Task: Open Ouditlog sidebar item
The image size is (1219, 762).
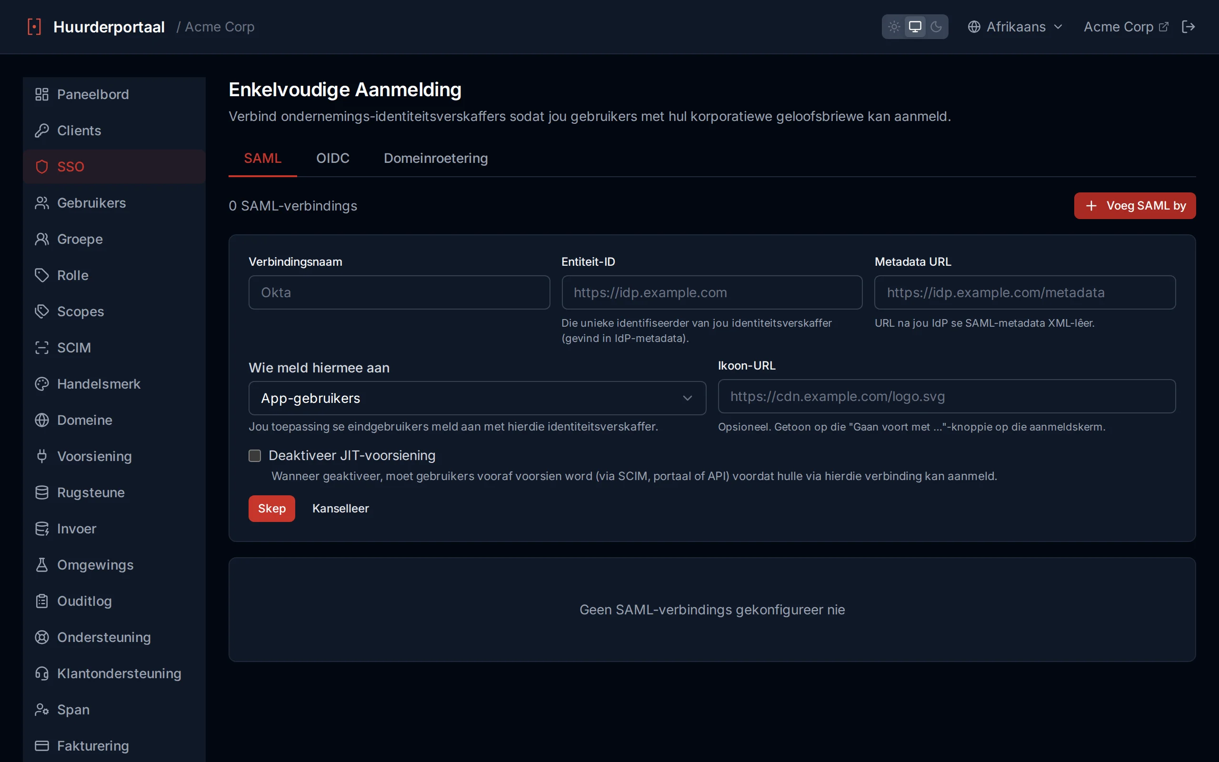Action: pyautogui.click(x=114, y=601)
